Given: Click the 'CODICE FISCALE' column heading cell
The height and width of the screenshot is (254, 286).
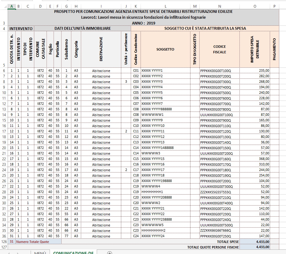Looking at the screenshot, I should (x=220, y=49).
